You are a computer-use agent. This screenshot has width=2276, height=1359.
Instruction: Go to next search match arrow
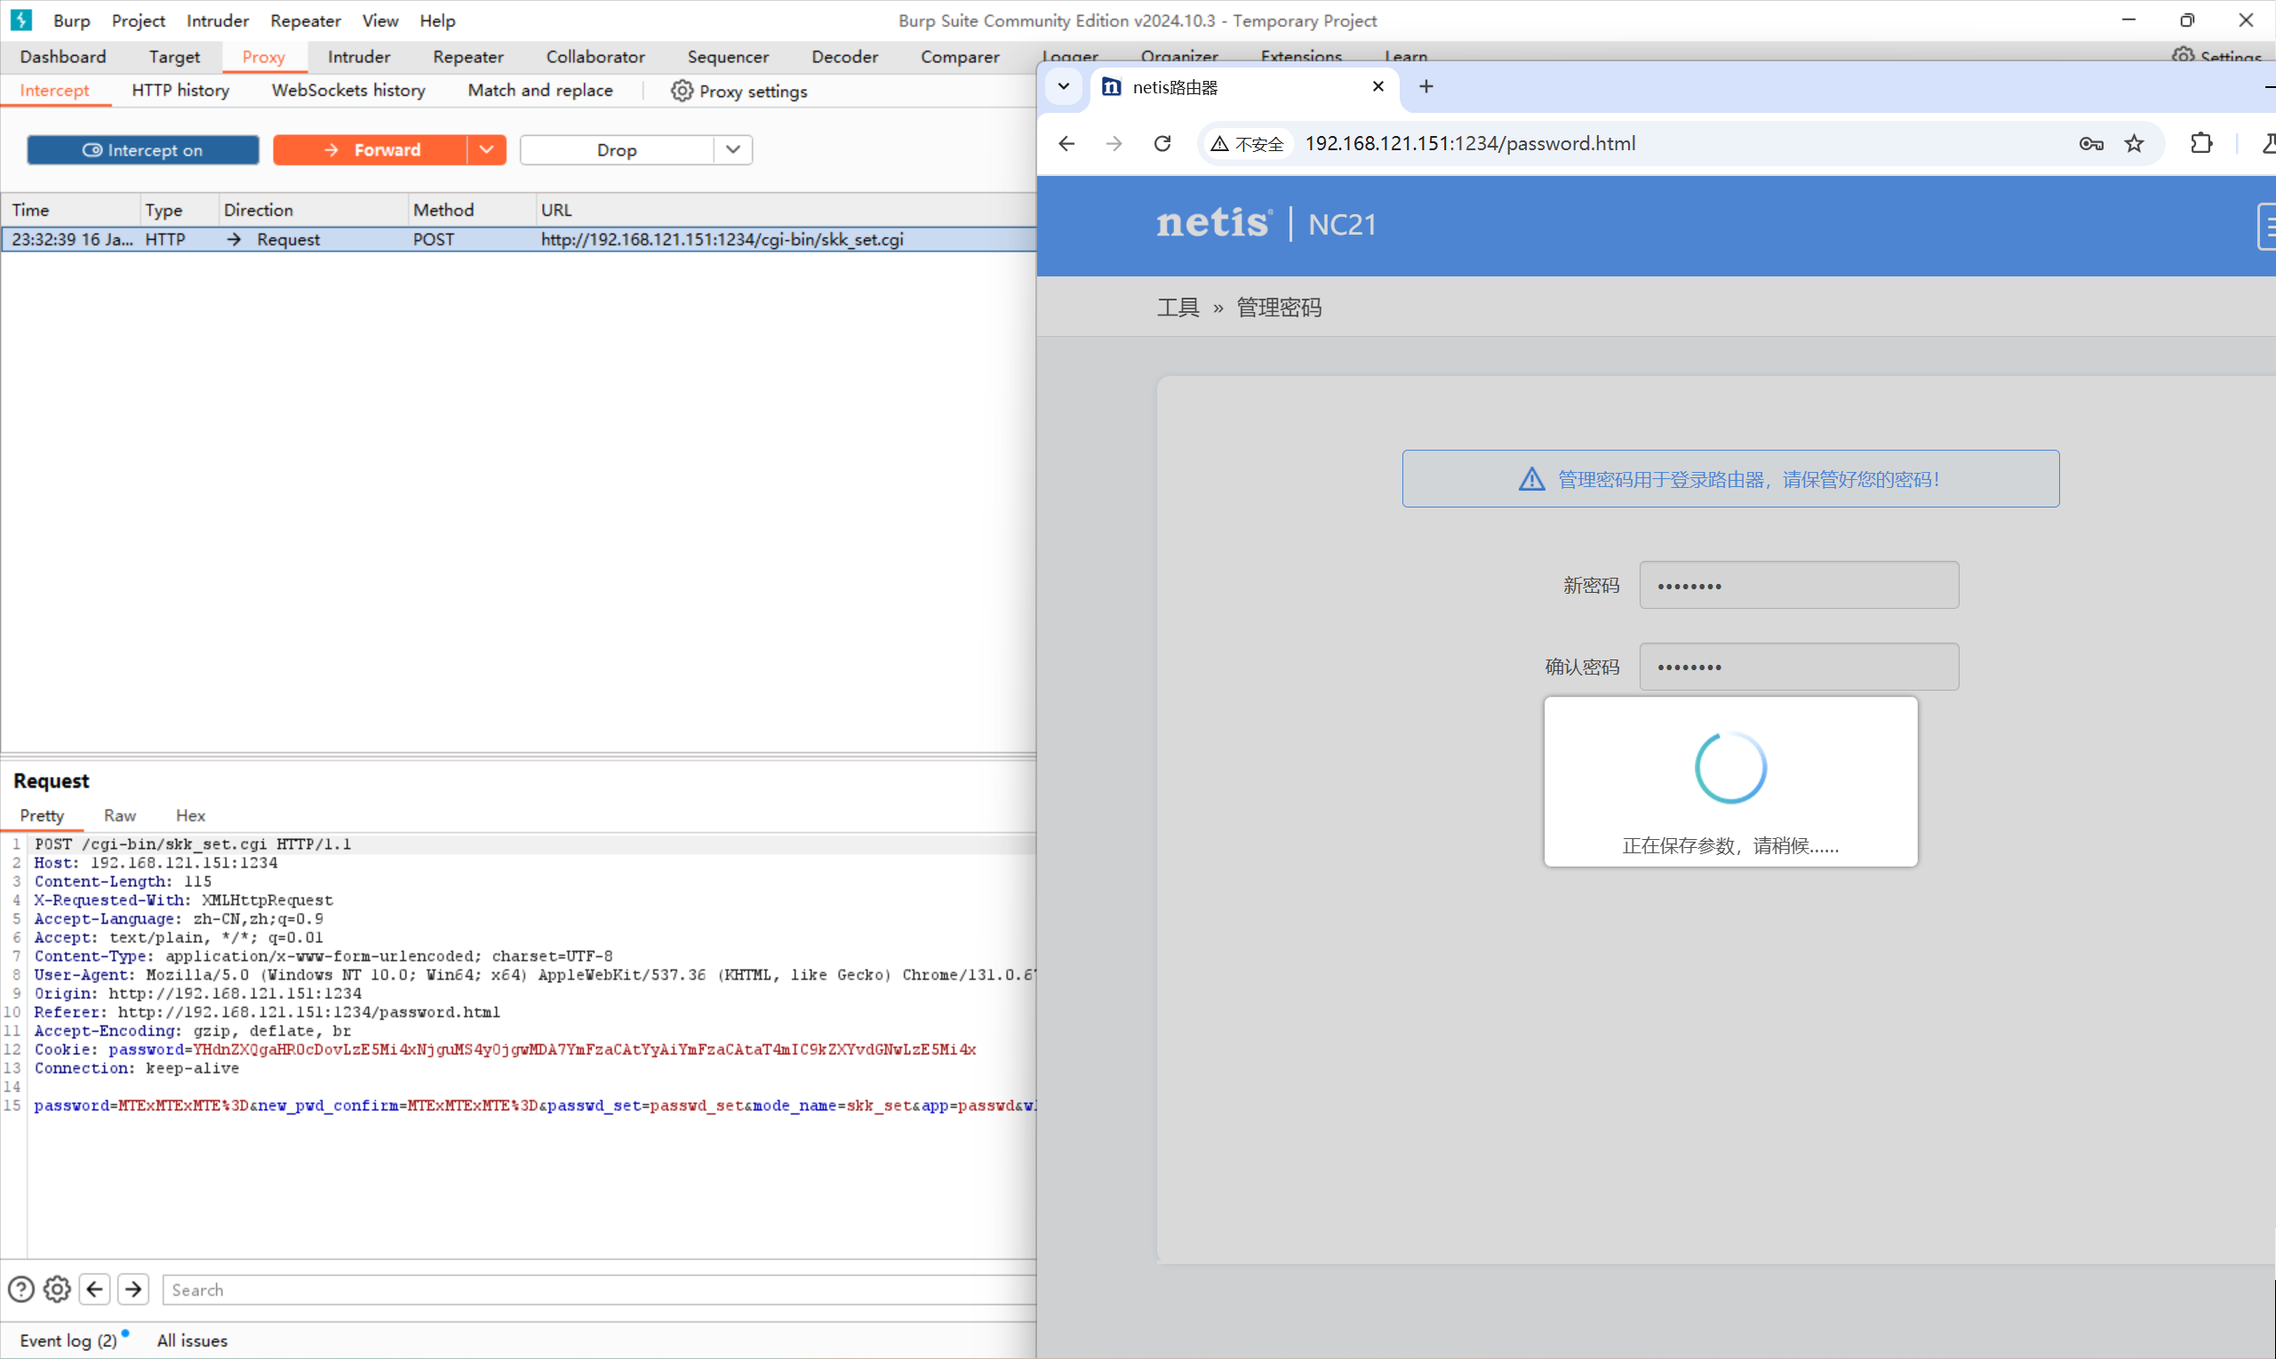(x=133, y=1290)
